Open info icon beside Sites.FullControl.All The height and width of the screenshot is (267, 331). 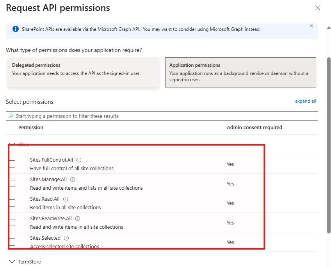pos(79,160)
